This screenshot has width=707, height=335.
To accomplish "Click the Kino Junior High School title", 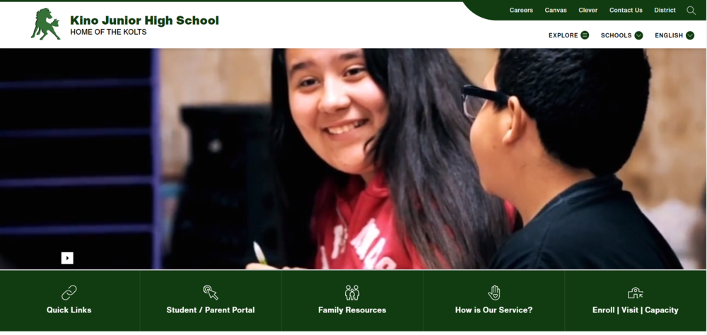I will pyautogui.click(x=144, y=20).
